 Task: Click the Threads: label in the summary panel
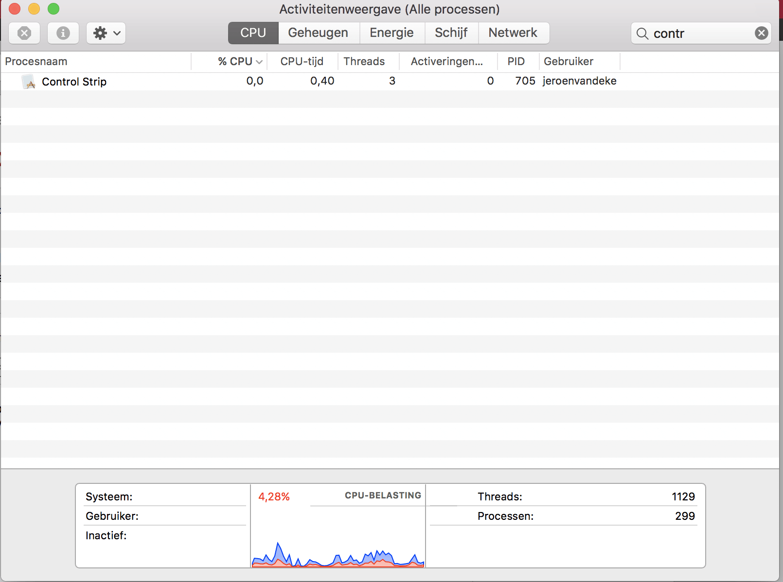pos(500,496)
